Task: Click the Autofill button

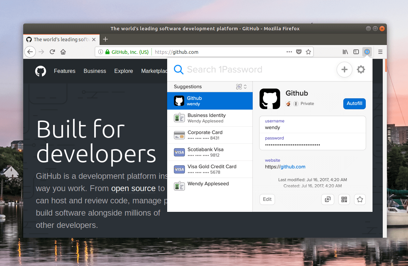Action: tap(354, 104)
